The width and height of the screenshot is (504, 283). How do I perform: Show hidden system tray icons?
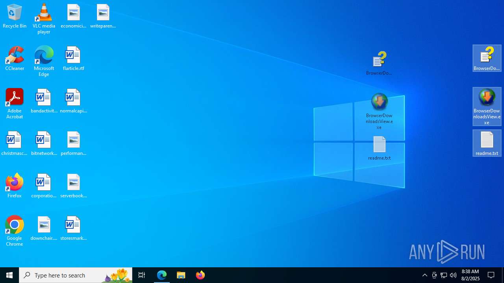[425, 275]
